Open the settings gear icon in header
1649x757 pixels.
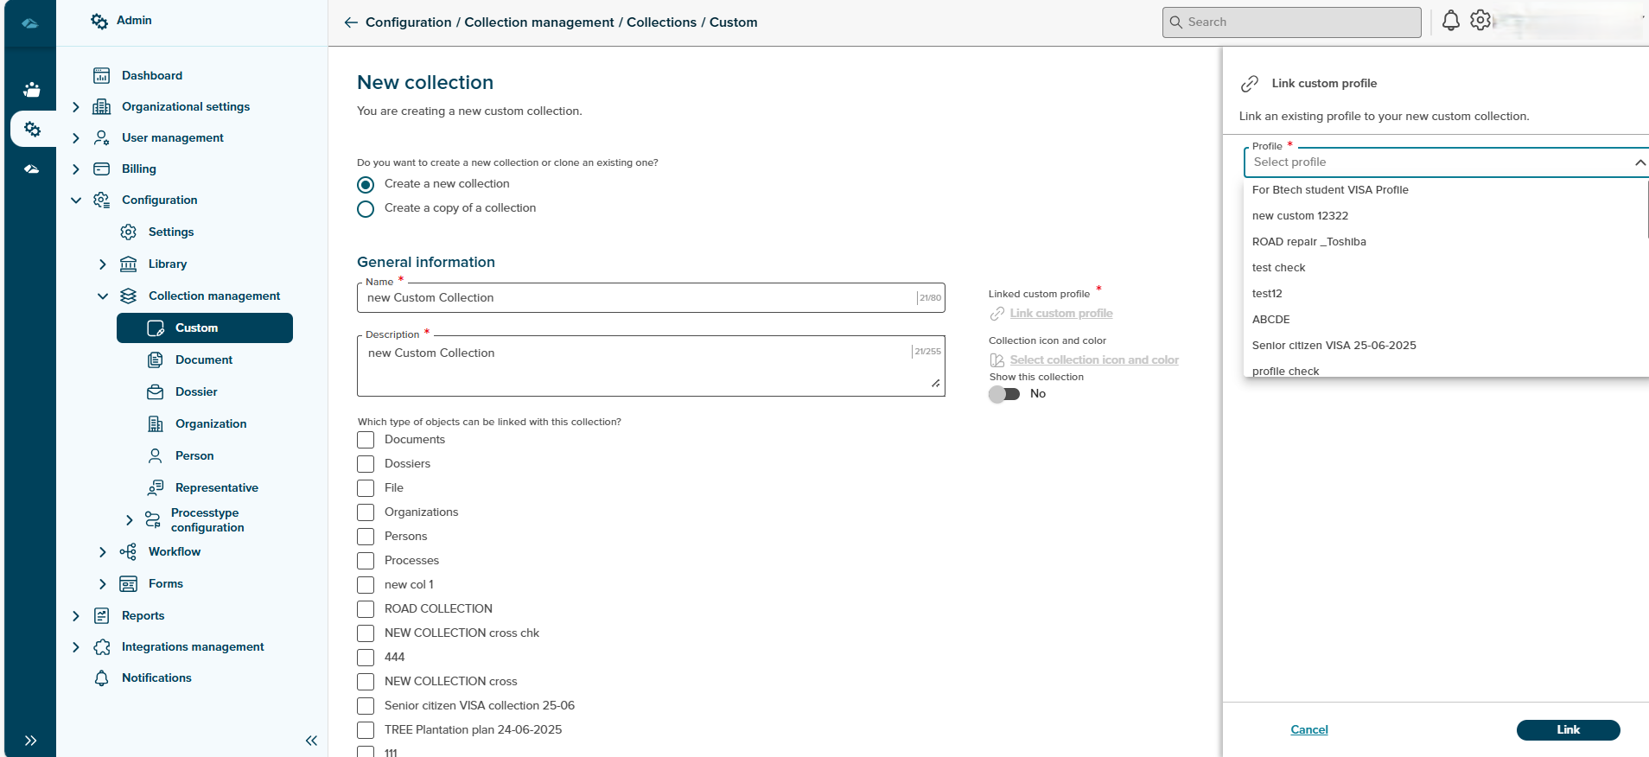point(1480,21)
